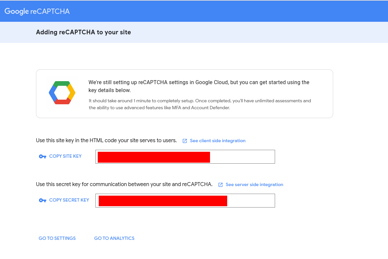This screenshot has height=259, width=388.
Task: Copy the secret key
Action: 69,200
